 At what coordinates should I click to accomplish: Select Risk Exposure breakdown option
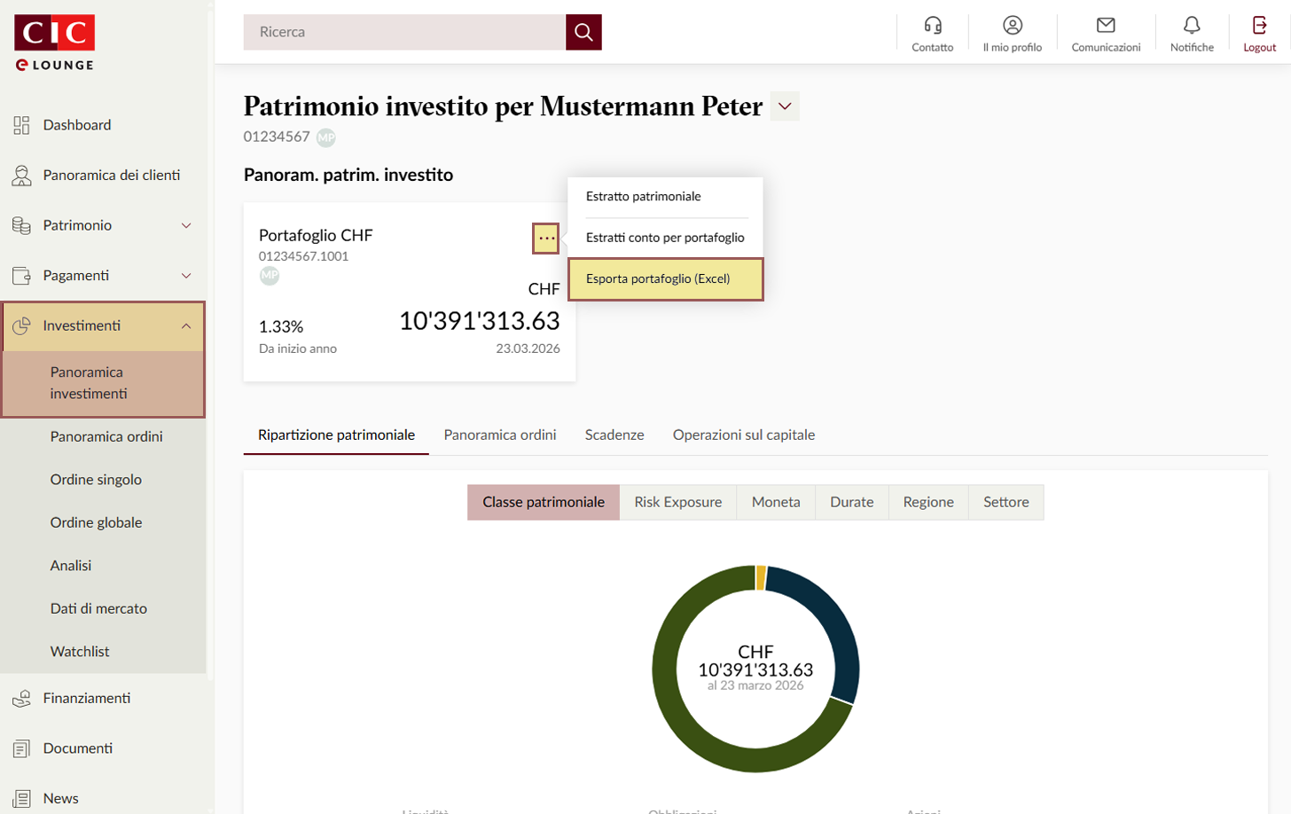tap(677, 502)
